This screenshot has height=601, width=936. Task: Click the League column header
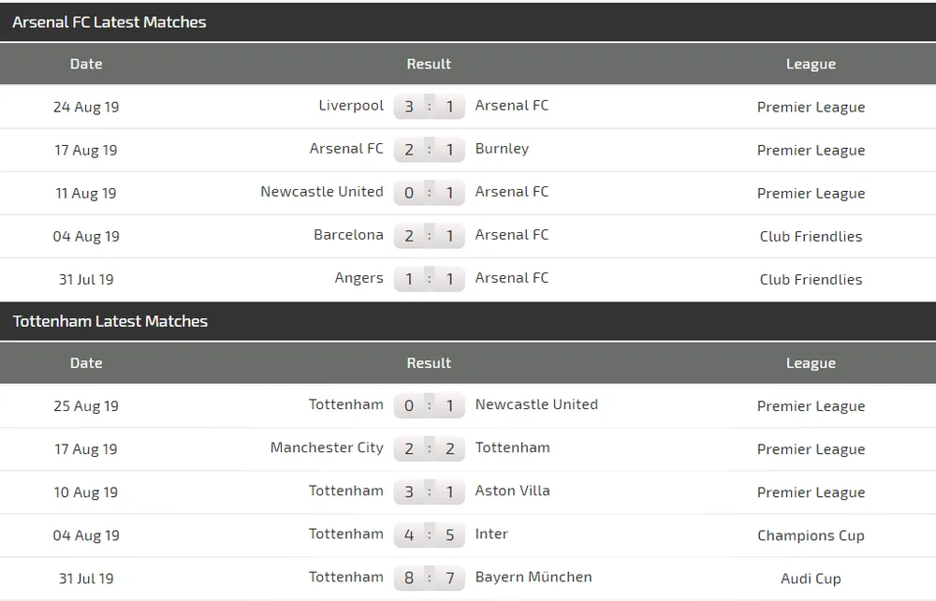tap(811, 64)
